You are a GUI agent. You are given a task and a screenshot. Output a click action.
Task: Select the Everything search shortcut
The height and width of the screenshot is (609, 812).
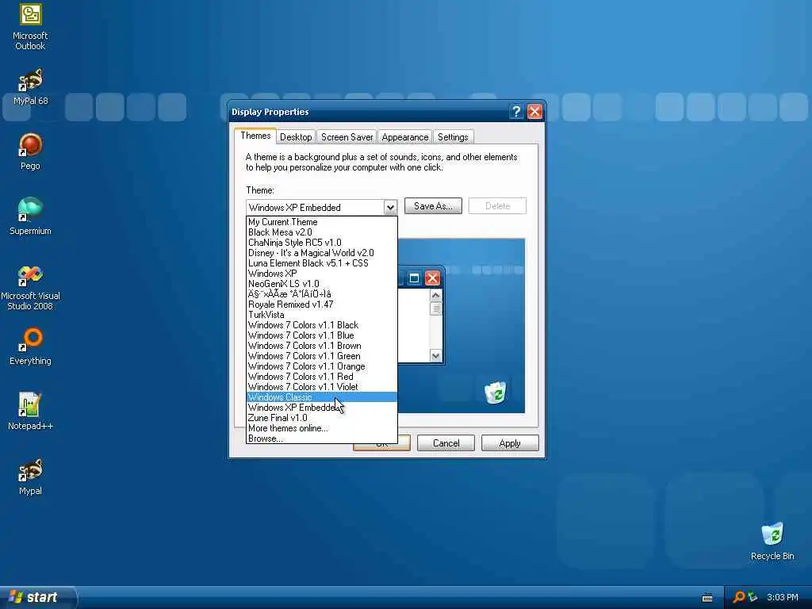click(x=30, y=347)
